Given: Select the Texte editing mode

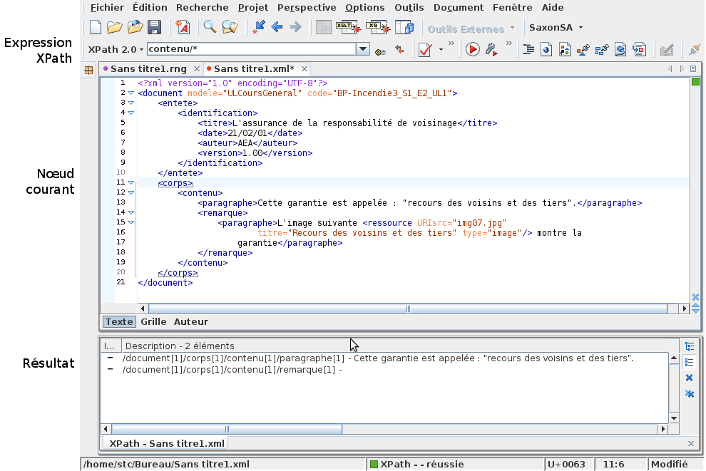Looking at the screenshot, I should [x=119, y=321].
